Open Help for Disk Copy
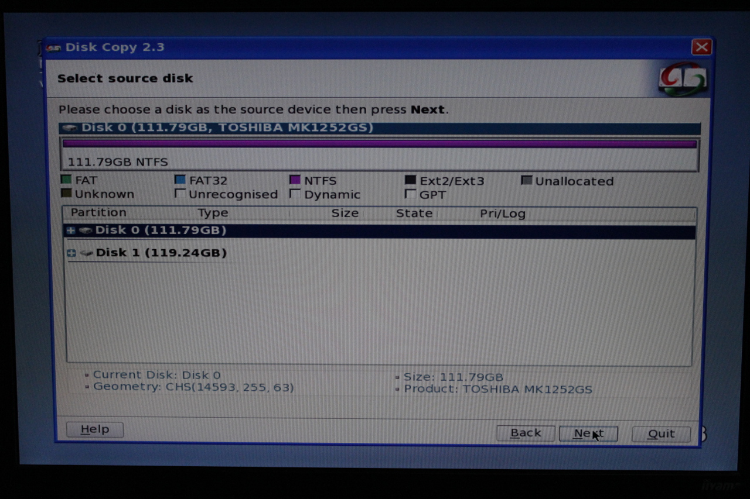Viewport: 750px width, 499px height. (95, 429)
